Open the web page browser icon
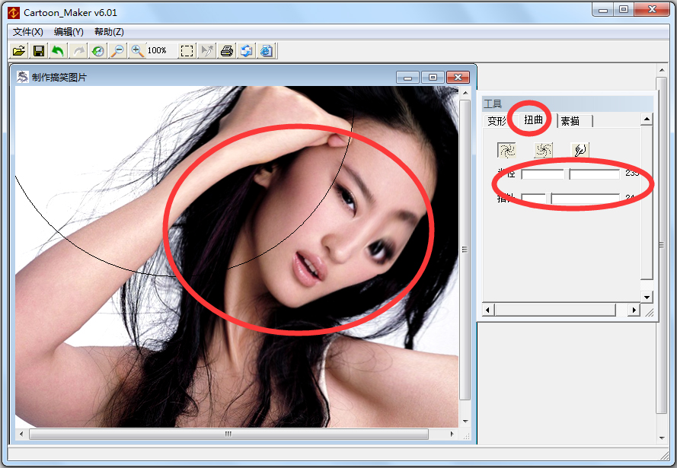677x468 pixels. 267,51
